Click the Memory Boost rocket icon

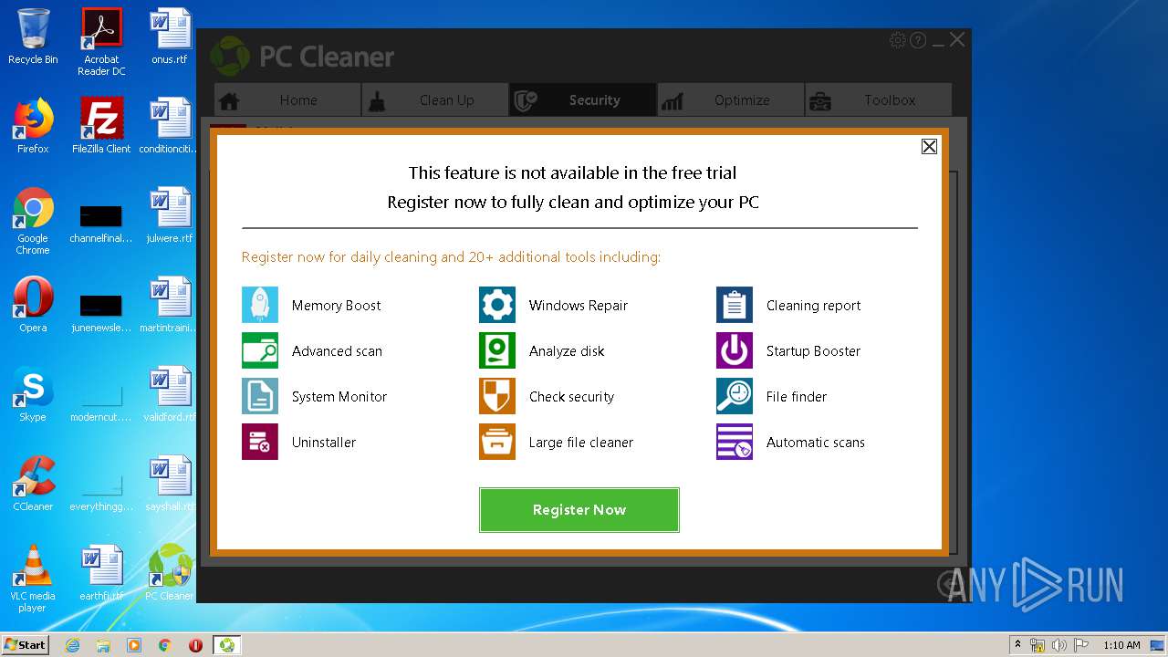click(260, 305)
